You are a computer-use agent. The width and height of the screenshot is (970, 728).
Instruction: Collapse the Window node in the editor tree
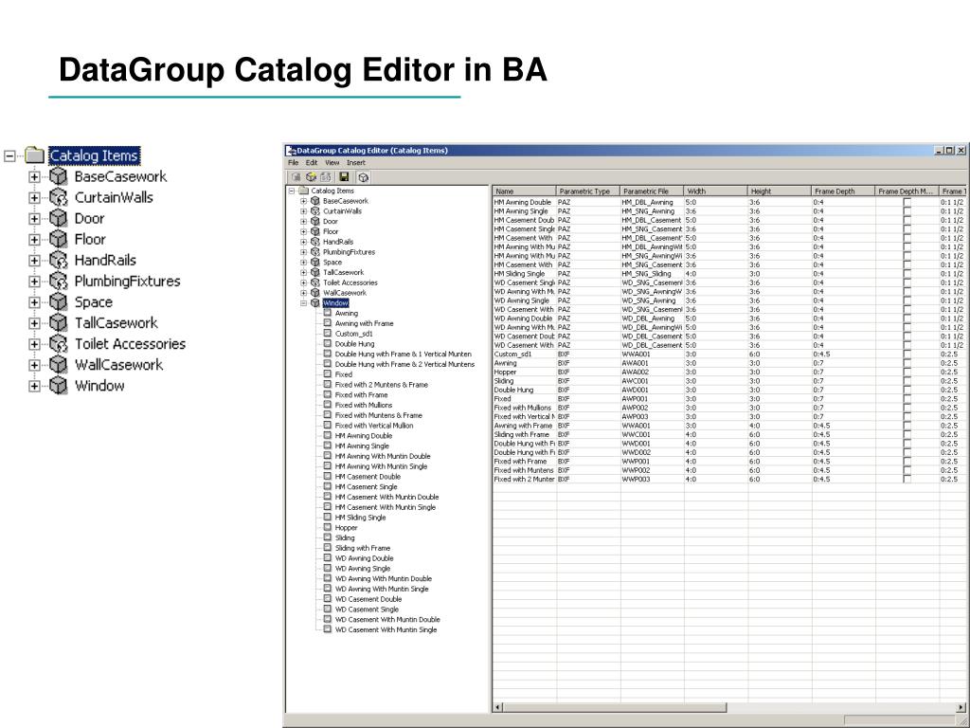304,303
